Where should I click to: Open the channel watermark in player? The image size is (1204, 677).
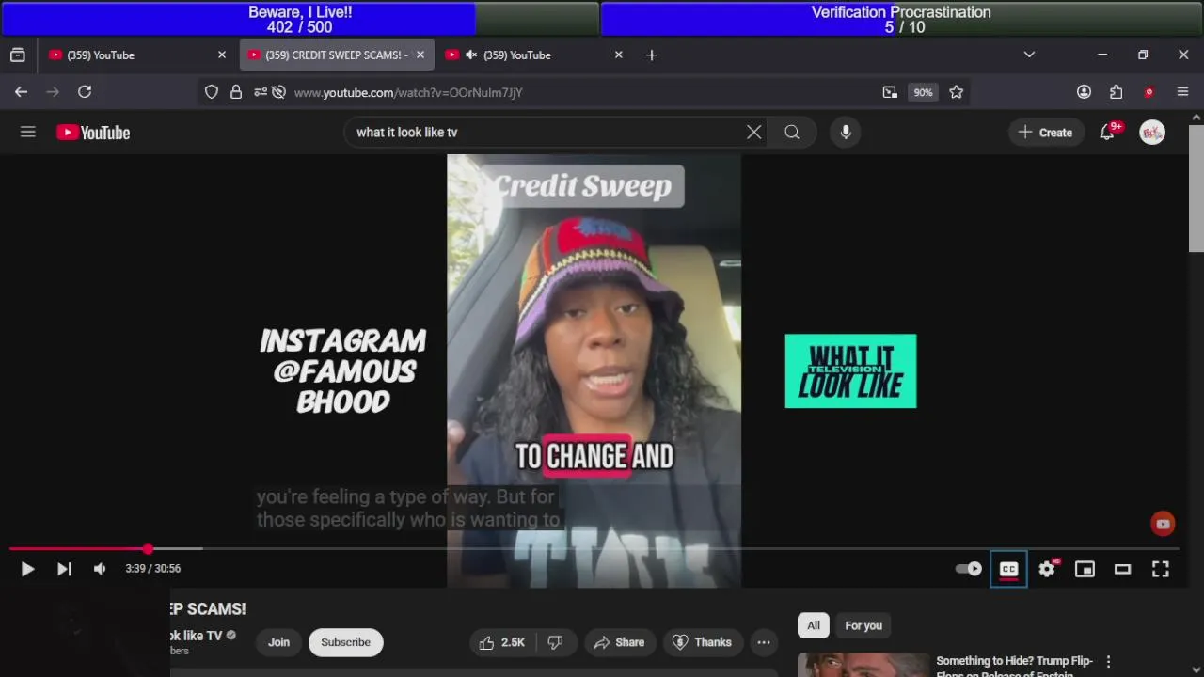(1164, 525)
